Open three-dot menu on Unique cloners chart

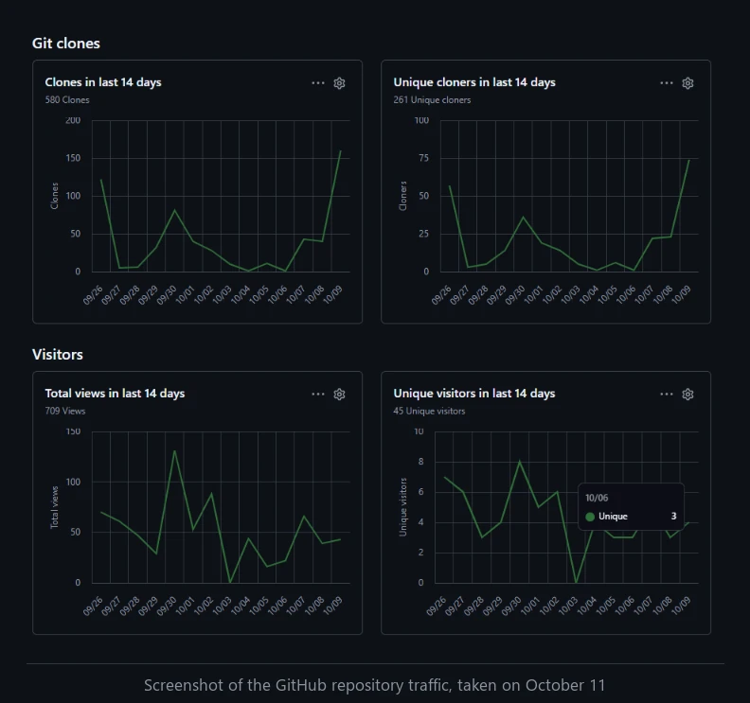click(667, 83)
